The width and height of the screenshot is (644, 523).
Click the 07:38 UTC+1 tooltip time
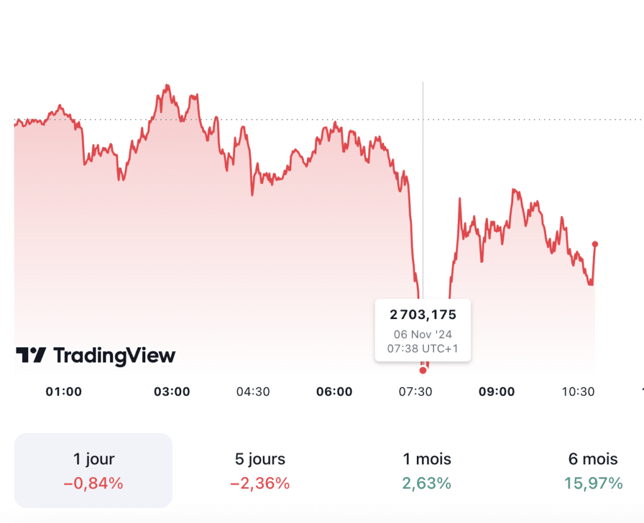pyautogui.click(x=423, y=348)
